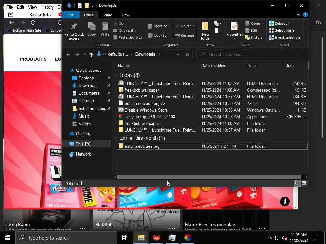Open the Windows Start menu

[x=8, y=238]
